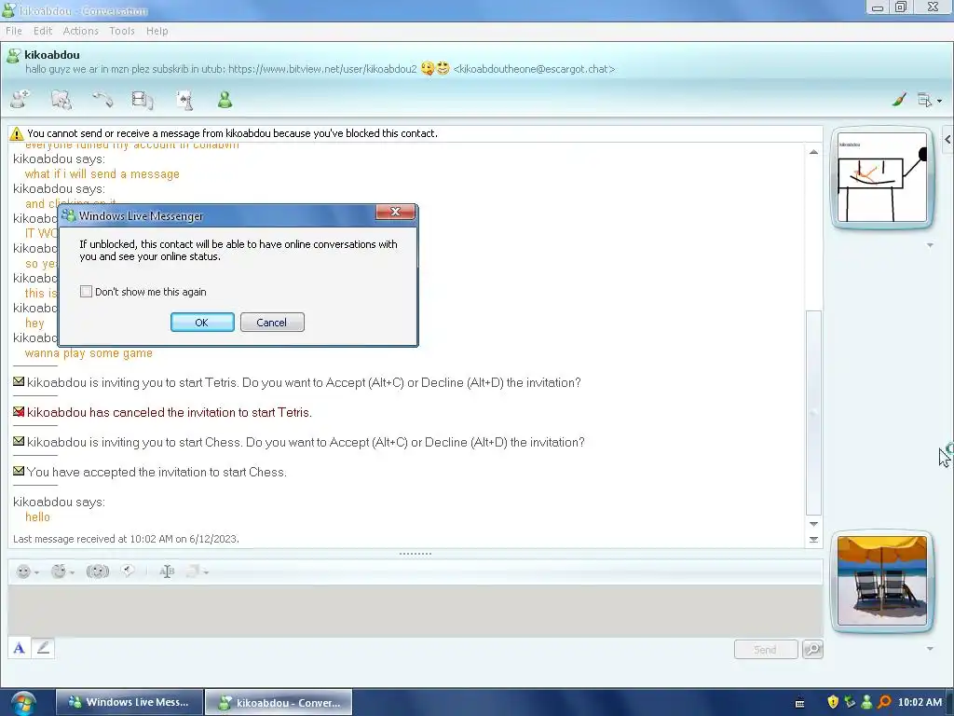Open the activities and games icon
Image resolution: width=954 pixels, height=716 pixels.
point(184,99)
